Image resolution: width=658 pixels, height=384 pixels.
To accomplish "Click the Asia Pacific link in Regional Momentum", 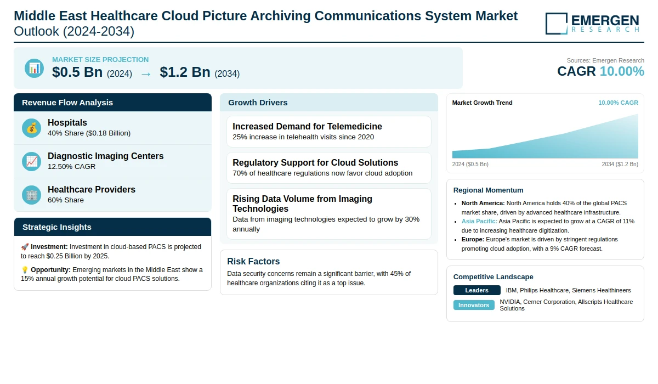I will [479, 221].
